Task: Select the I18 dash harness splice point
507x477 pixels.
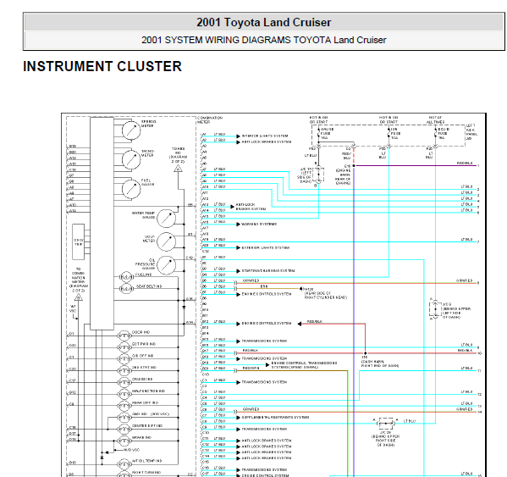Action: tap(365, 353)
